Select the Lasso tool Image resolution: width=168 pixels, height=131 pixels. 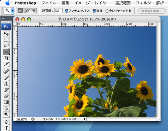point(6,46)
